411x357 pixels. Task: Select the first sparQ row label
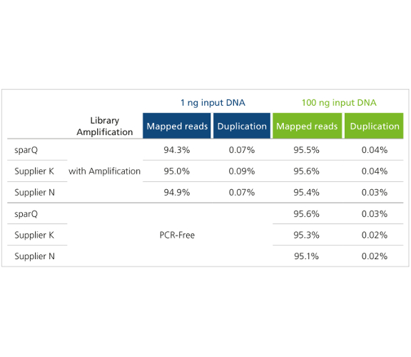pos(26,150)
